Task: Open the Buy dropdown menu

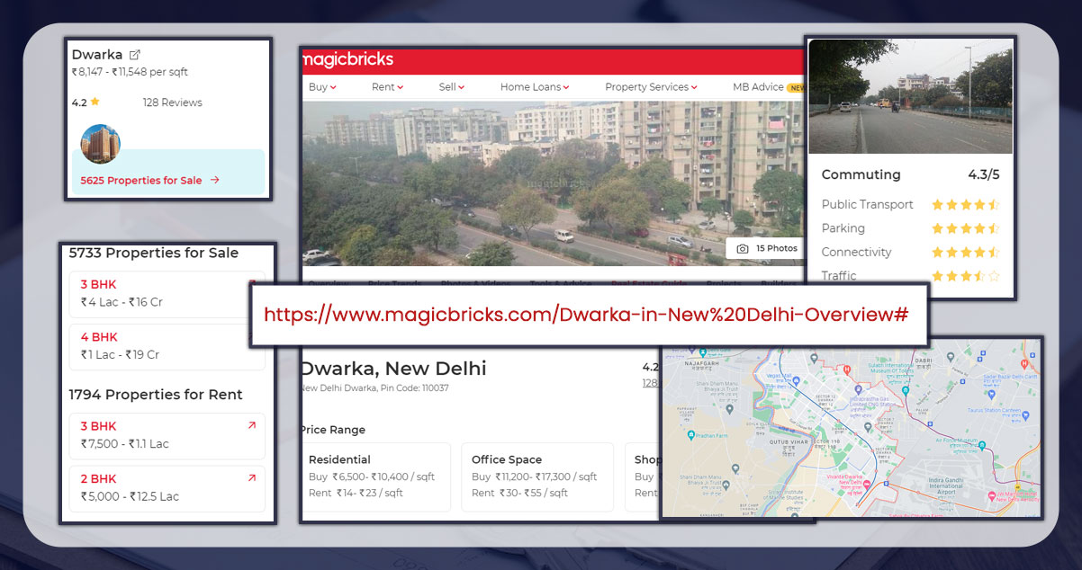Action: pyautogui.click(x=321, y=86)
